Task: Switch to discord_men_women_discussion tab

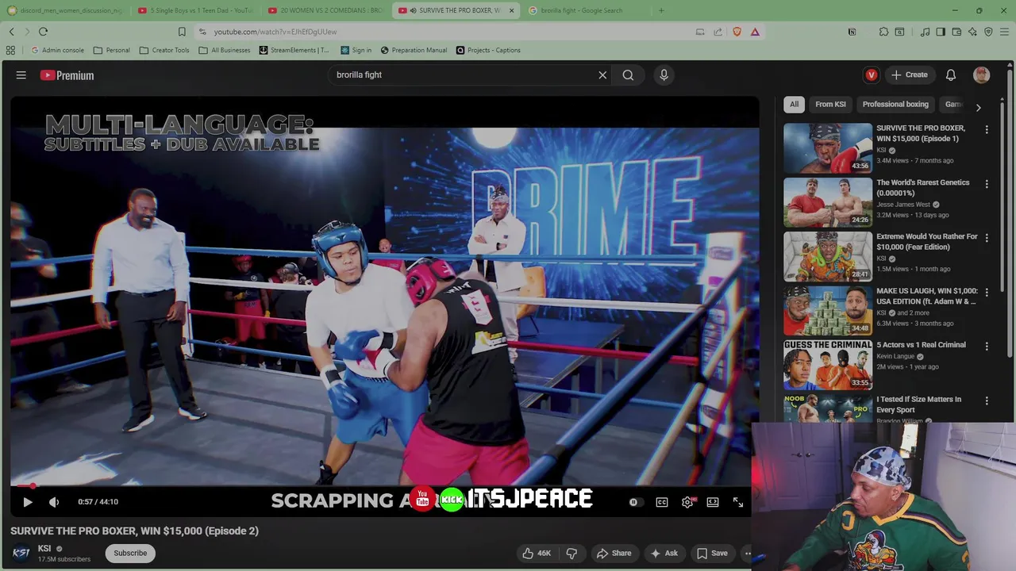Action: 65,10
